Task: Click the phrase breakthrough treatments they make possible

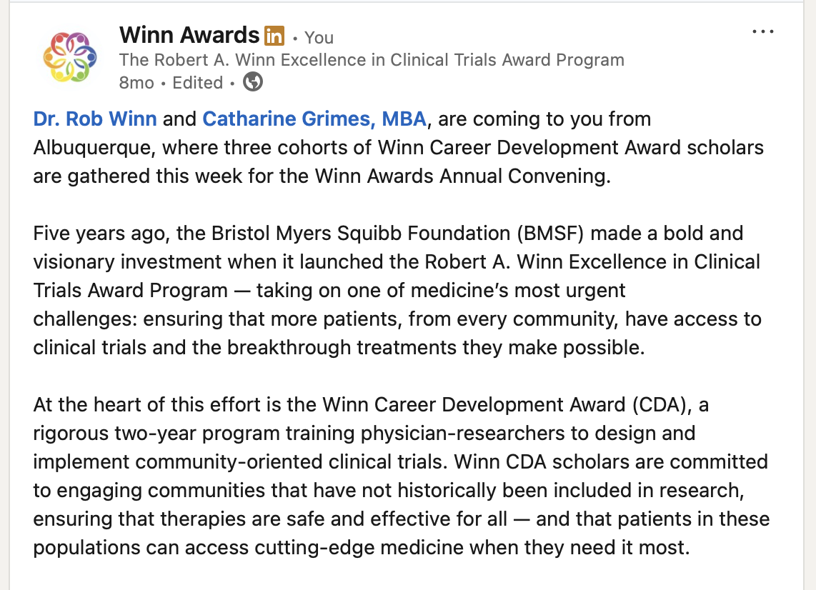Action: point(436,348)
